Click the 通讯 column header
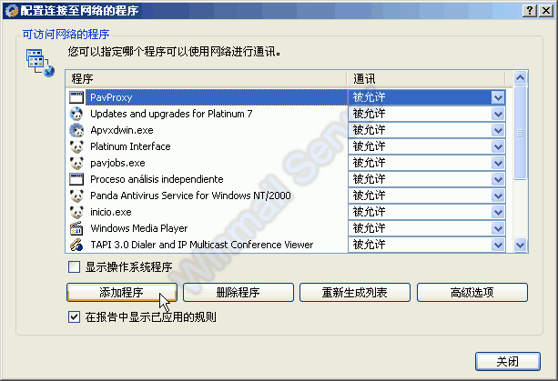 (x=429, y=79)
